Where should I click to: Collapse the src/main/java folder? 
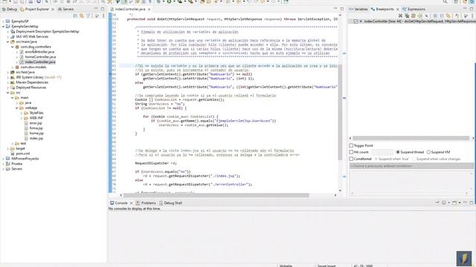click(x=8, y=42)
